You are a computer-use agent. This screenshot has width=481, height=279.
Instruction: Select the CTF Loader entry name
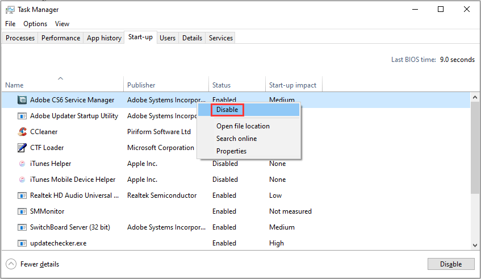pyautogui.click(x=47, y=148)
